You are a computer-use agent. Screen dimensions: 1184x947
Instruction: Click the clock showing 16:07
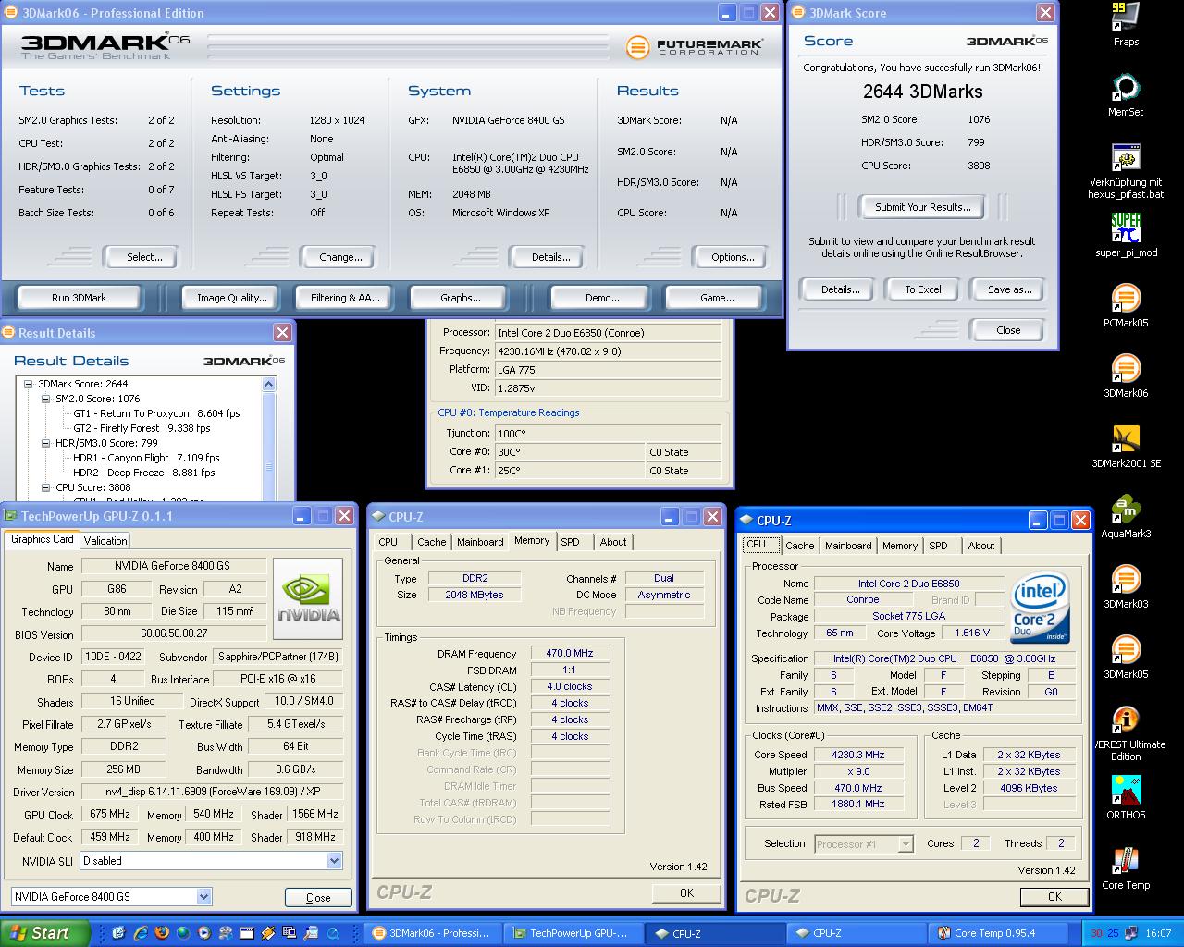point(1158,933)
